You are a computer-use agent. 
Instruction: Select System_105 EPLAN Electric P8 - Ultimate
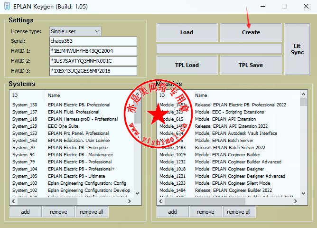72,176
